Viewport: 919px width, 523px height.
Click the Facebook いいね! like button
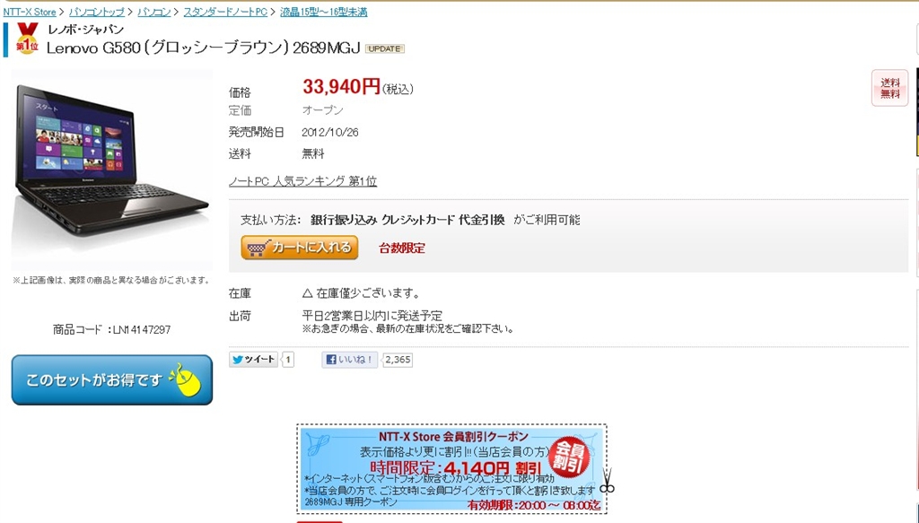[x=349, y=360]
